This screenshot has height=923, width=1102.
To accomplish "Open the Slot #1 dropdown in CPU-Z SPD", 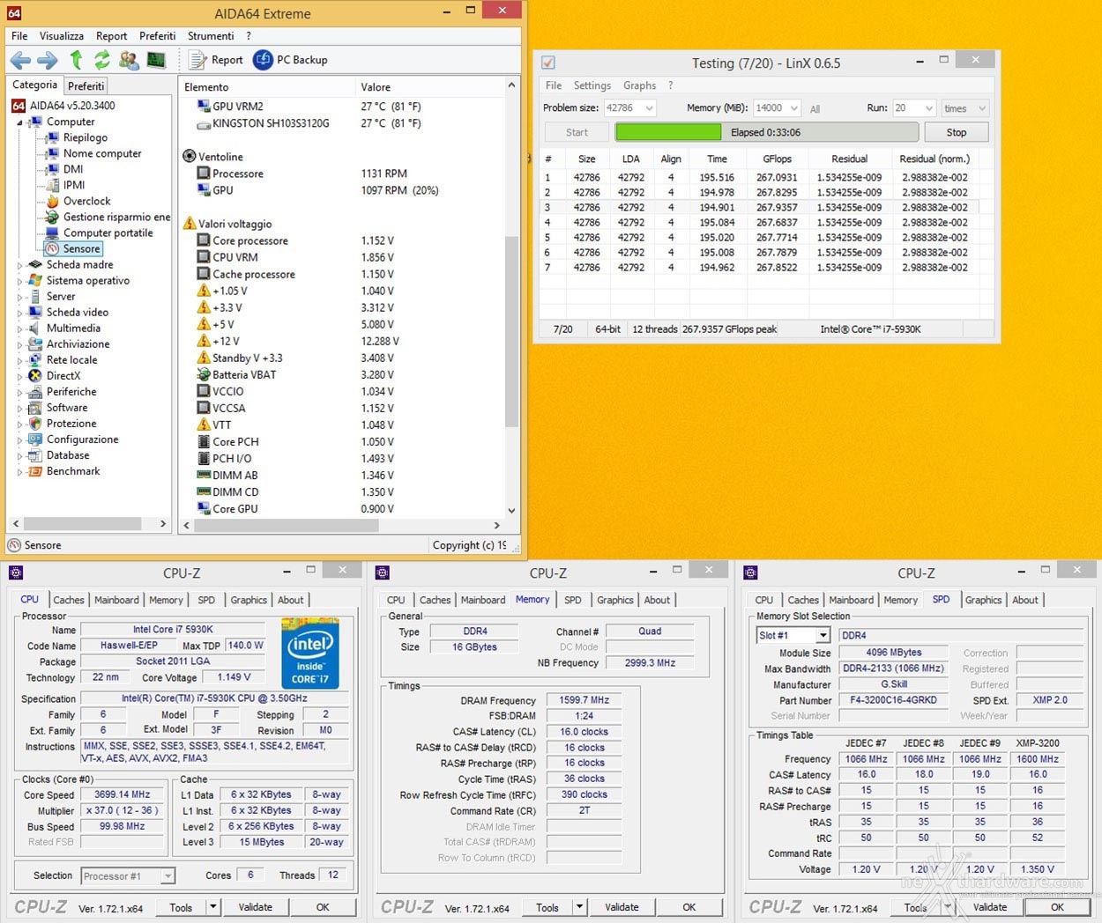I will point(823,635).
